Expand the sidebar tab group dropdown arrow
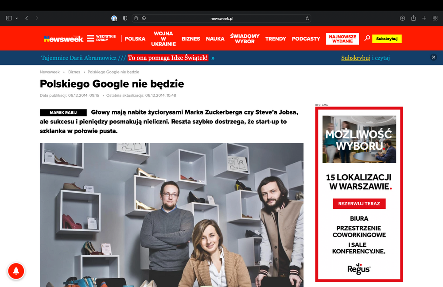Screen dimensions: 443x287 click(x=17, y=18)
